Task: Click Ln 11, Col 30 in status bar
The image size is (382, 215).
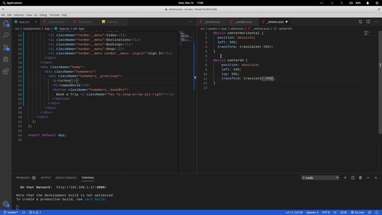Action: (x=294, y=213)
